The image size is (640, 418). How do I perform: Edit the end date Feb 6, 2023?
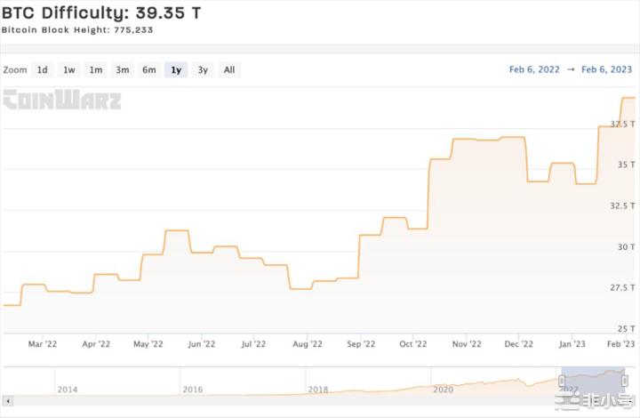[606, 69]
